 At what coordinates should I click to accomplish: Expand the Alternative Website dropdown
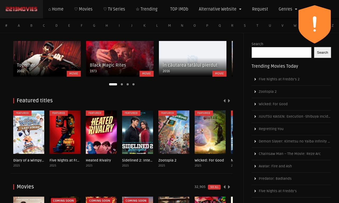[220, 9]
